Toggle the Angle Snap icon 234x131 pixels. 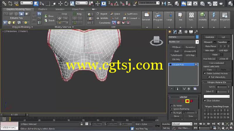tap(116, 3)
